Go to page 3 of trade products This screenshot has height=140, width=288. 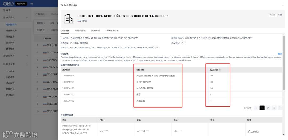pos(274,108)
